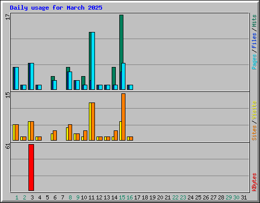Click the y-axis maximum label 17
Viewport: 260px width, 203px height.
coord(8,17)
